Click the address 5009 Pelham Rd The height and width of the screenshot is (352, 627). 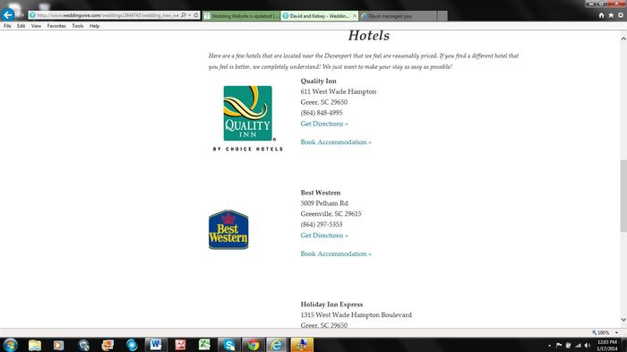(324, 203)
